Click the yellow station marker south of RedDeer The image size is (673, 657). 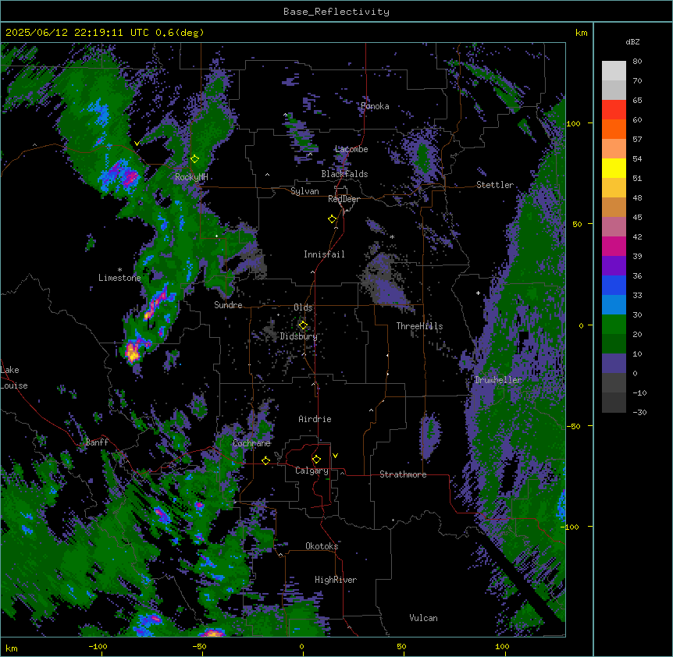tap(333, 219)
